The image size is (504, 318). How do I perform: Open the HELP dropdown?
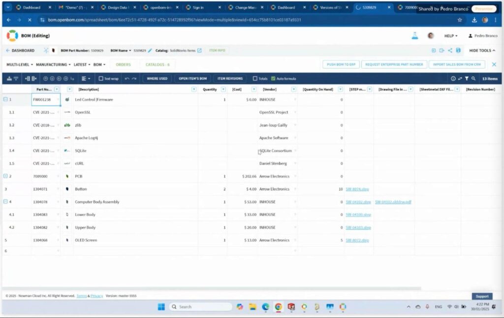coord(451,36)
